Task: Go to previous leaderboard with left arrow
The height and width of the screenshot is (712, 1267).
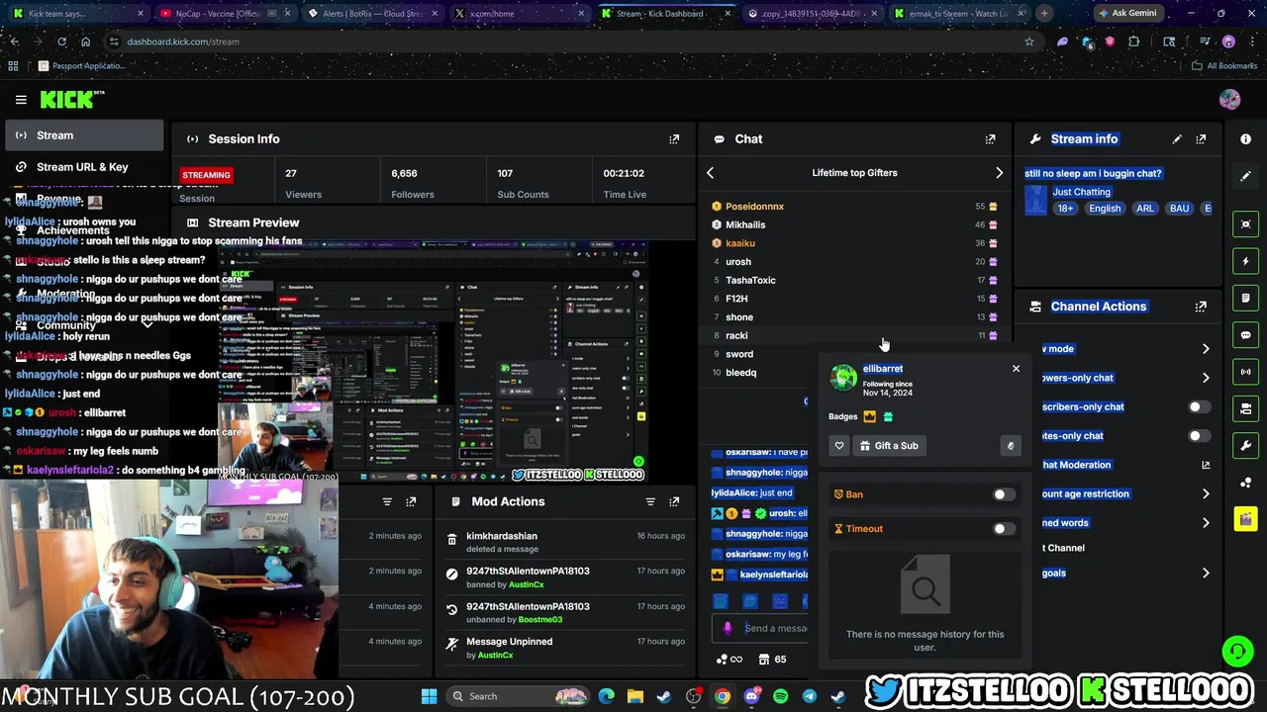Action: (710, 173)
